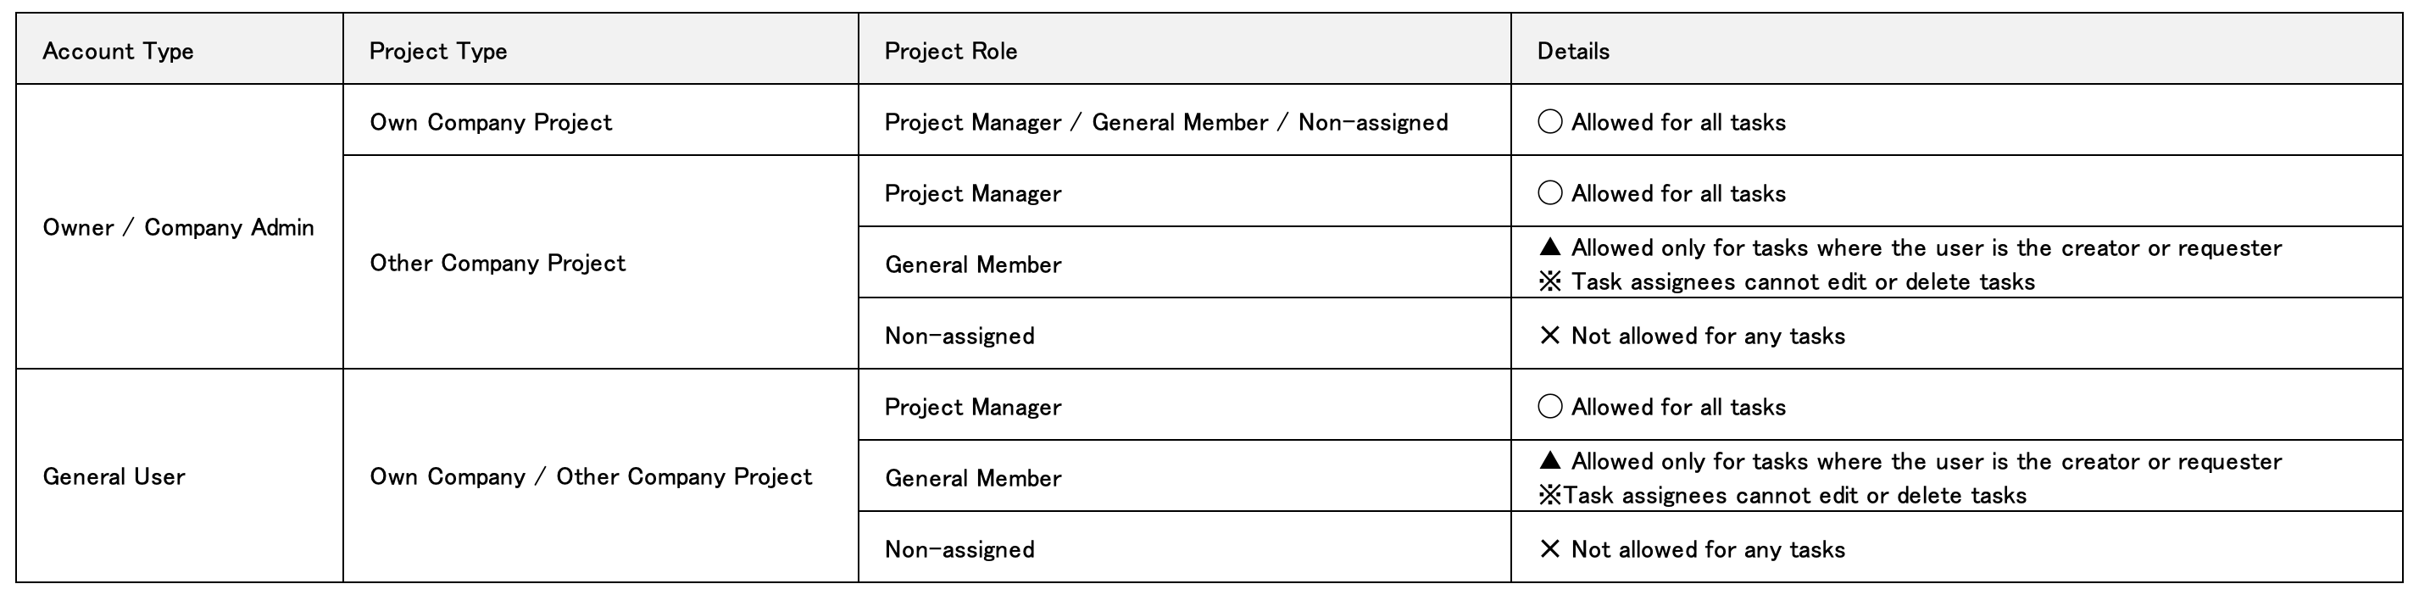Click the Other Company Project cell
Screen dimensions: 2419x595
point(497,263)
